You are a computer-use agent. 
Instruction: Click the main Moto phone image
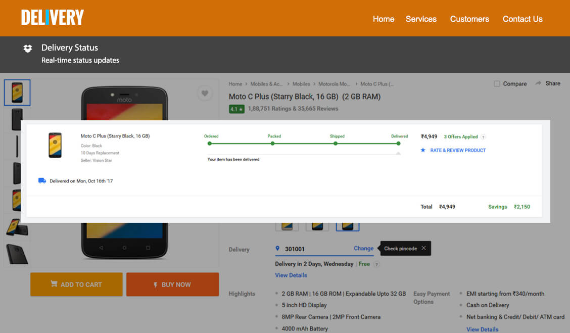point(124,173)
